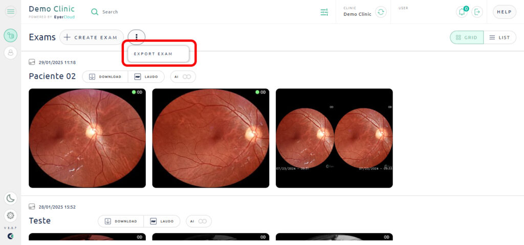This screenshot has height=245, width=524.
Task: Click the Exams page heading
Action: point(42,37)
